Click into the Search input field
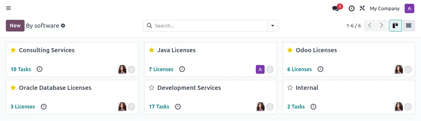Screen dimensions: 421x121 (x=209, y=26)
